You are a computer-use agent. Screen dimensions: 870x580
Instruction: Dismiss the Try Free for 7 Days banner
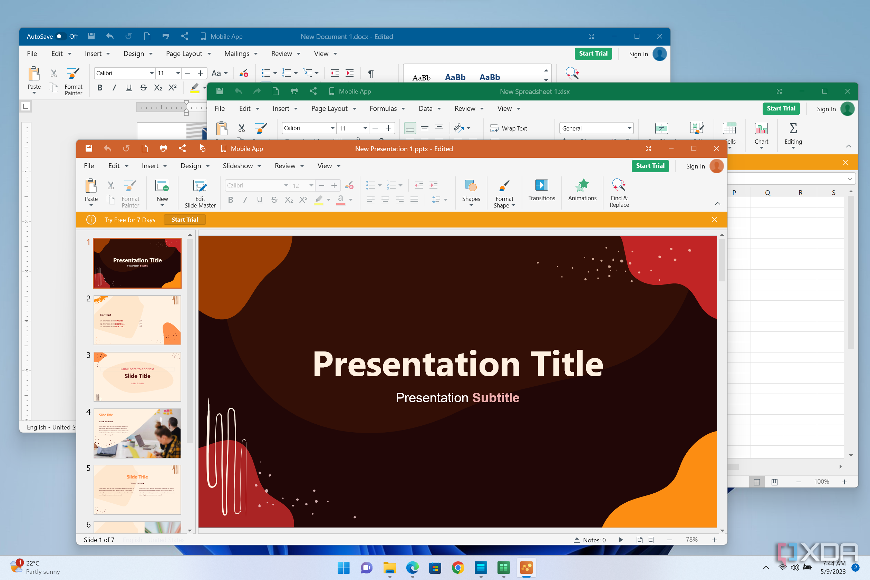pos(715,220)
